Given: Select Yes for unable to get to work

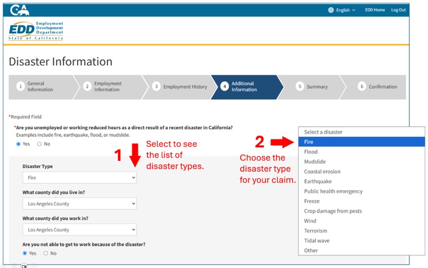Looking at the screenshot, I should pos(24,253).
